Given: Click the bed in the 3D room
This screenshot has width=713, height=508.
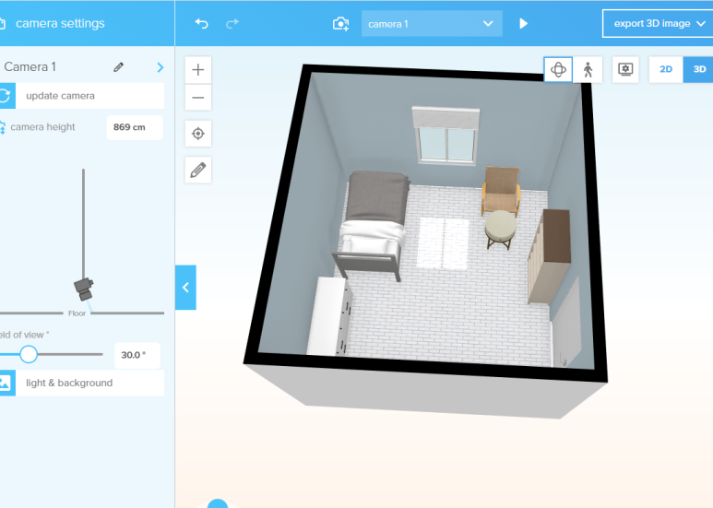Looking at the screenshot, I should pos(373,222).
